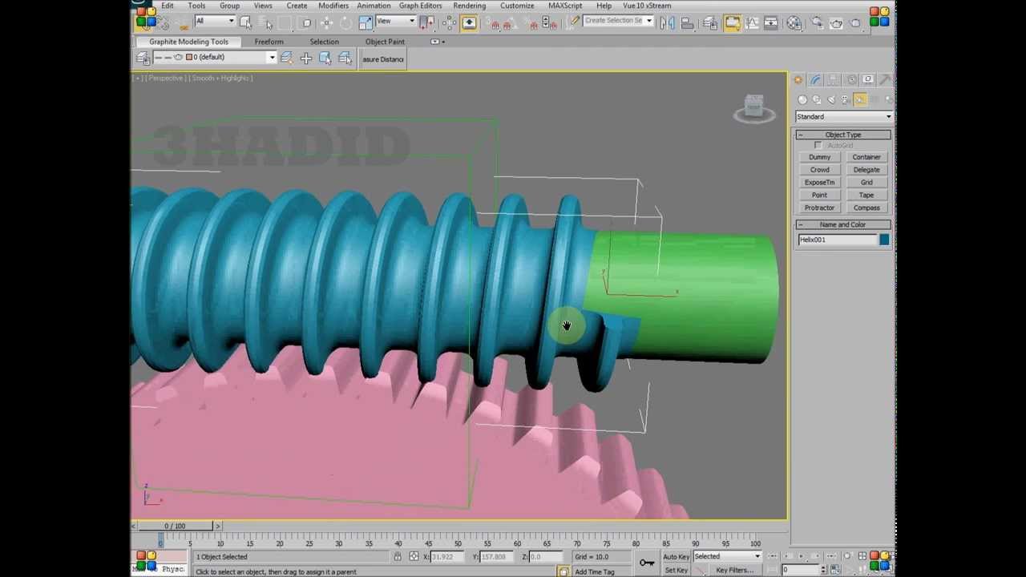Image resolution: width=1026 pixels, height=577 pixels.
Task: Click the Mirror tool icon
Action: pyautogui.click(x=668, y=22)
